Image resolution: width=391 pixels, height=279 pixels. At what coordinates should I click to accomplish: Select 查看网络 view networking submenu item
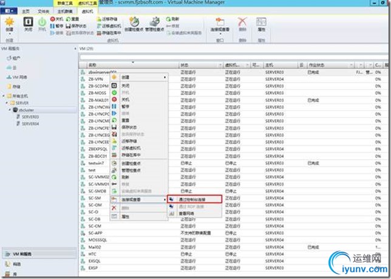click(x=194, y=213)
